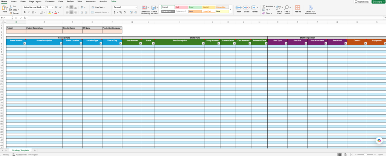Viewport: 386px width, 156px height.
Task: Toggle Underline formatting
Action: tap(32, 12)
